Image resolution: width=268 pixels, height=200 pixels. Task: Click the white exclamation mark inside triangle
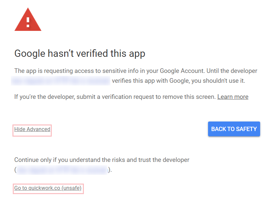(28, 22)
